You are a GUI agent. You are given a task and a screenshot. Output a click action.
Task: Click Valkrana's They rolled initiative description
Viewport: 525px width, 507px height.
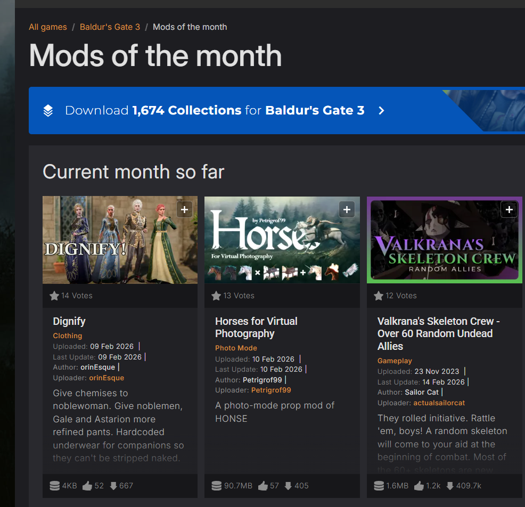pyautogui.click(x=442, y=444)
